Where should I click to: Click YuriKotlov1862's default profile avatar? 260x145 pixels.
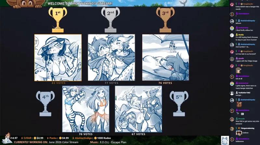click(232, 93)
